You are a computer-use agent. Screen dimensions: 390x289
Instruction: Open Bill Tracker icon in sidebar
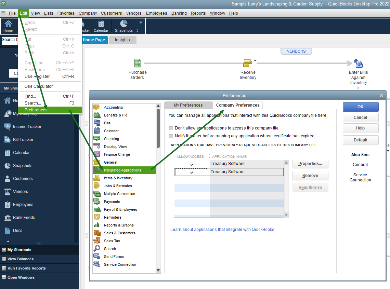tap(8, 139)
